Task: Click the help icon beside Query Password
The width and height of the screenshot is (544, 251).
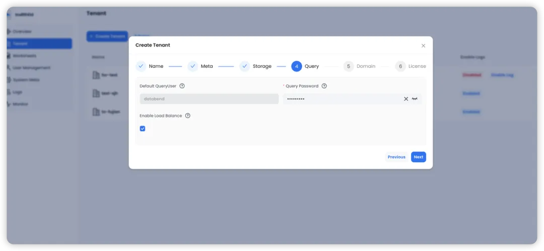Action: (324, 86)
